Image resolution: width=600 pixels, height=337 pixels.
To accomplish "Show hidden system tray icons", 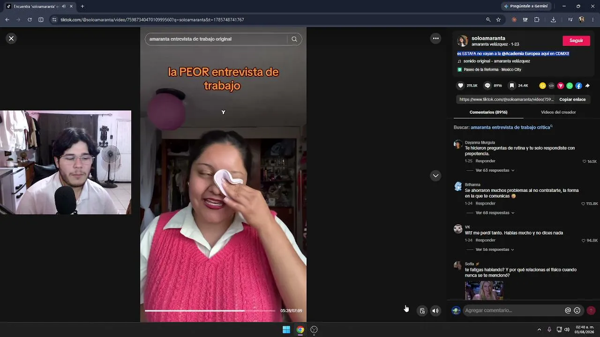I will tap(539, 330).
